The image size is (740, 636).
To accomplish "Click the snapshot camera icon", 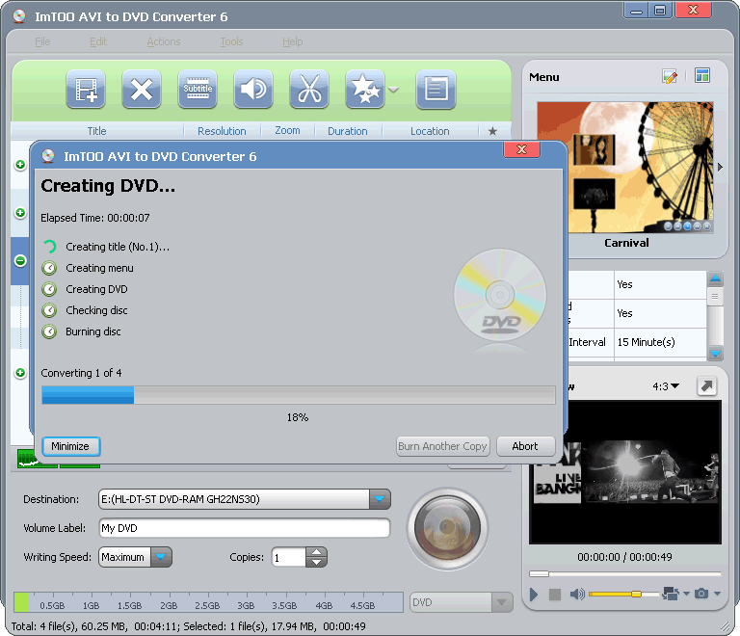I will [x=701, y=594].
